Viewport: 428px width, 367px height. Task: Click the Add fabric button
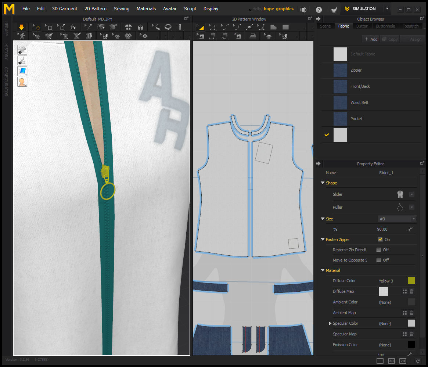[x=370, y=39]
